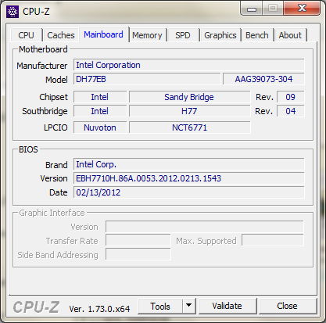This screenshot has height=323, width=326.
Task: Open the Caches tab
Action: [61, 35]
